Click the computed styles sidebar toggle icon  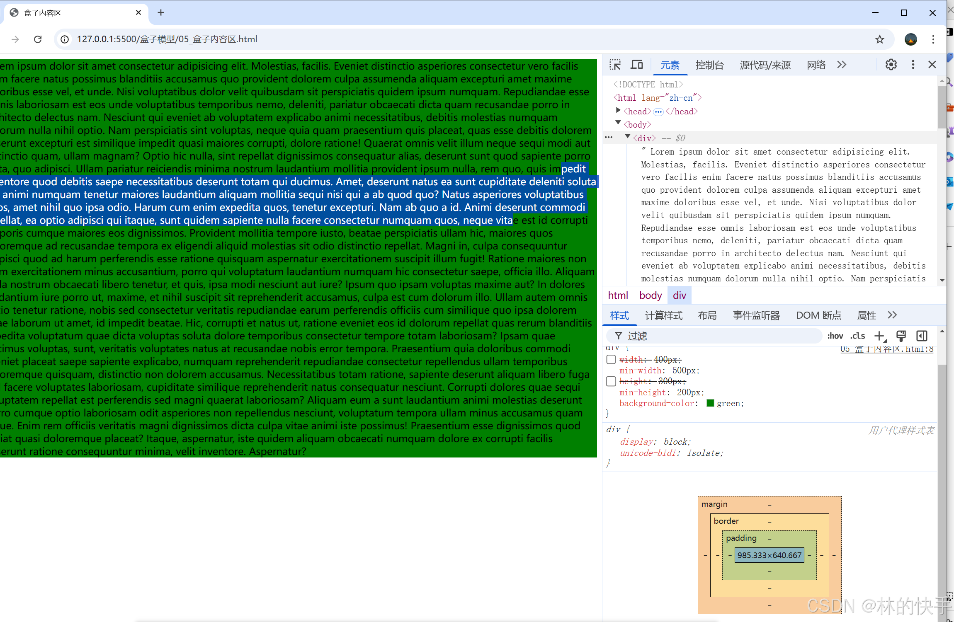(x=922, y=336)
